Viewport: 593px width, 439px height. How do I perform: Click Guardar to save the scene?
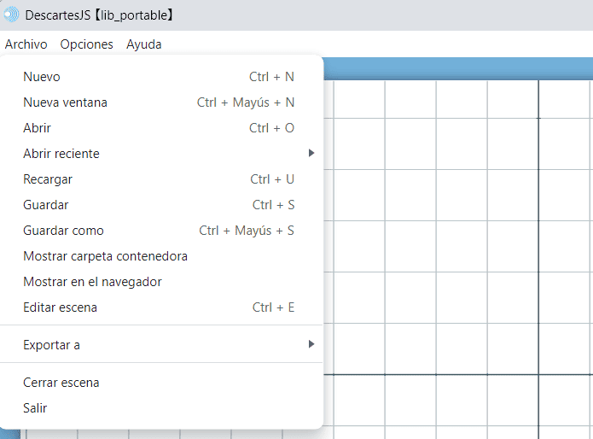(x=46, y=205)
